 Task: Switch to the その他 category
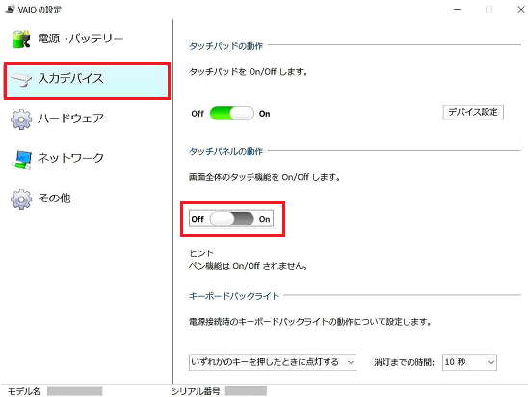click(x=54, y=198)
